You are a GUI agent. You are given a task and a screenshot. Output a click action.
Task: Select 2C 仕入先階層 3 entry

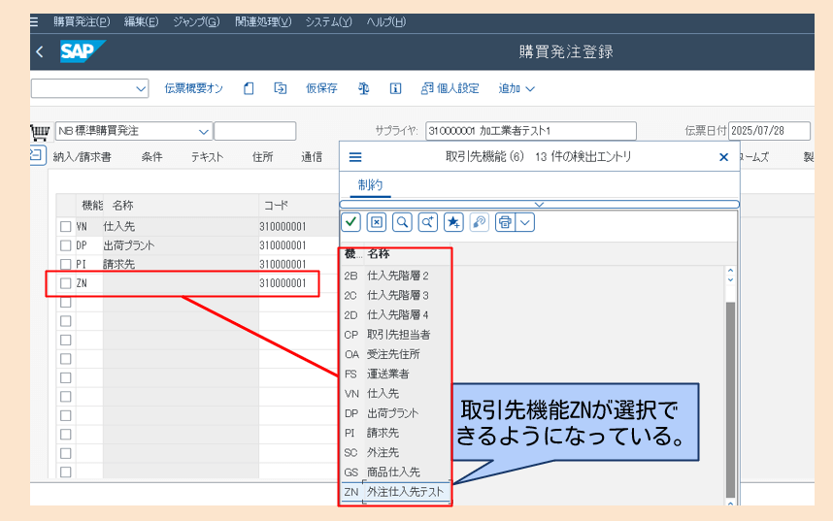pos(395,295)
